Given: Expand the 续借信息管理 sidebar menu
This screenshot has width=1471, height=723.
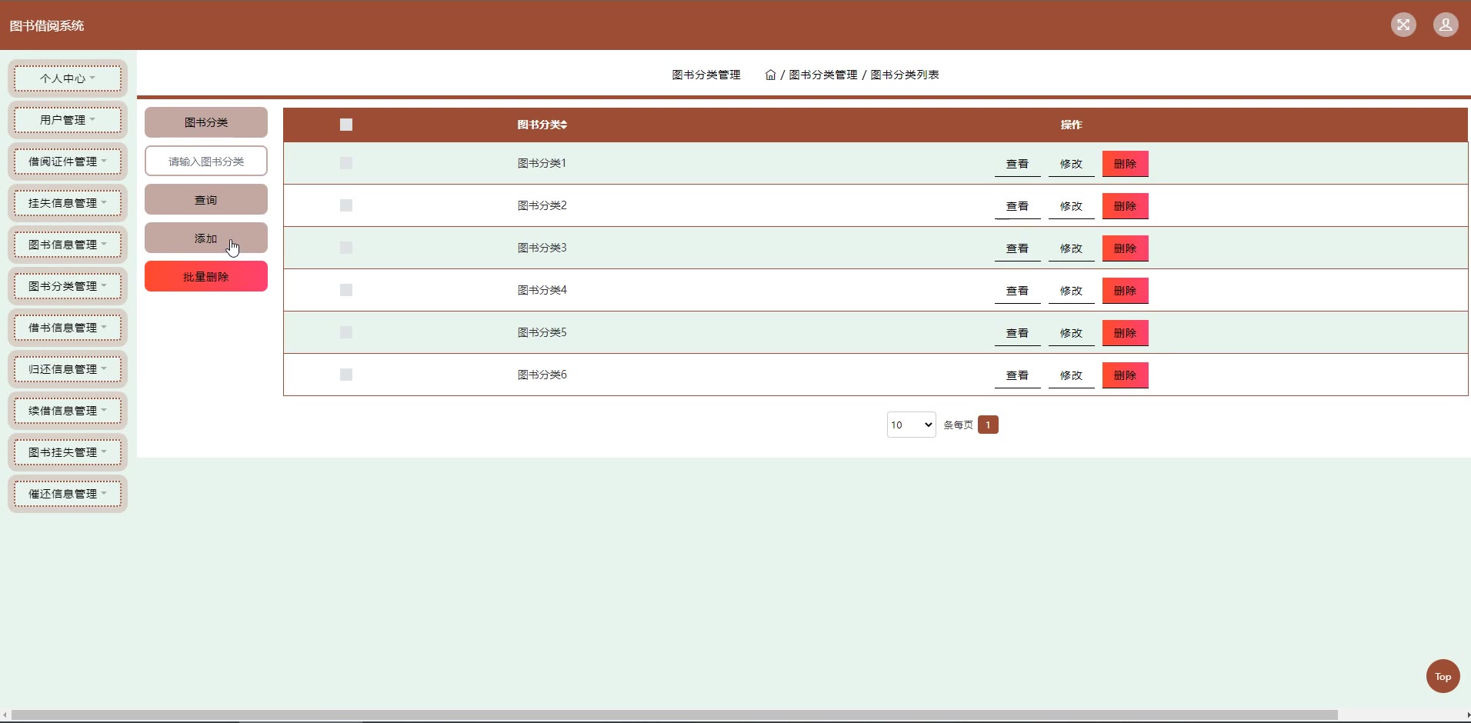Looking at the screenshot, I should [x=68, y=411].
